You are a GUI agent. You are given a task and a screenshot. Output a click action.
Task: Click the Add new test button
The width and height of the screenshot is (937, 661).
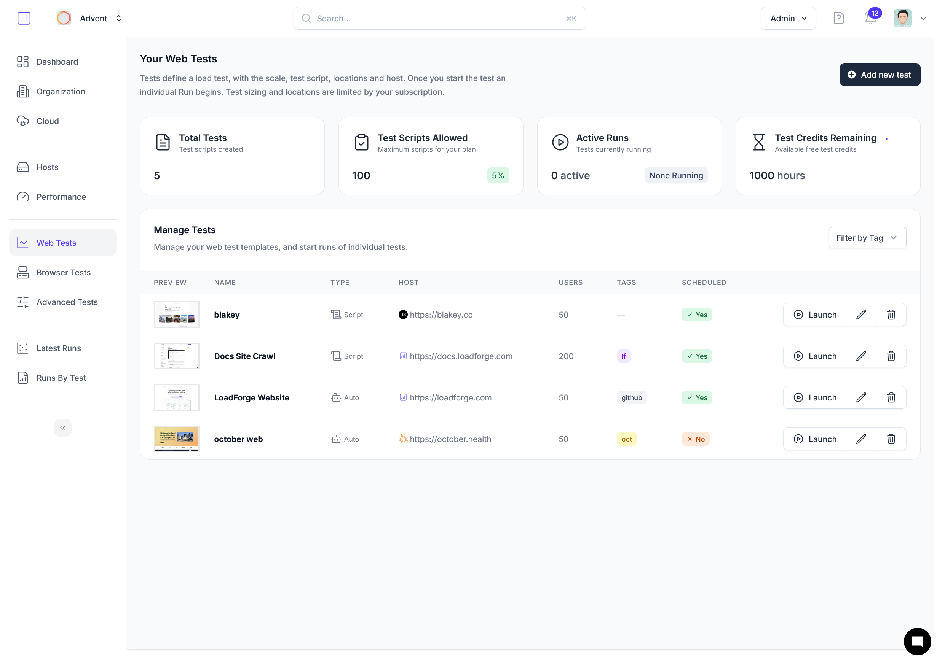click(880, 75)
